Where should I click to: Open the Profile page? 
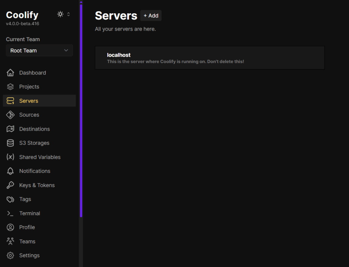pos(40,227)
